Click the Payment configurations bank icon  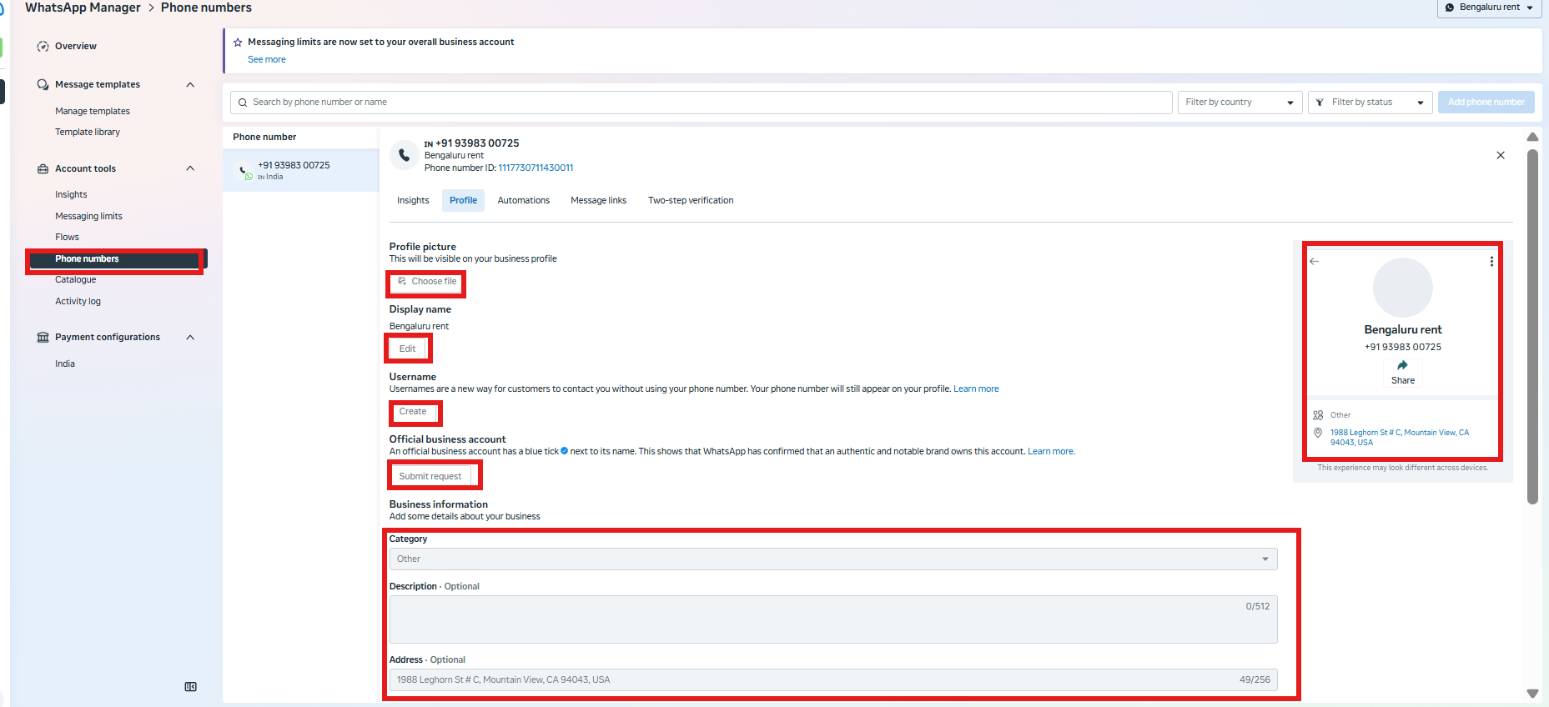tap(43, 337)
